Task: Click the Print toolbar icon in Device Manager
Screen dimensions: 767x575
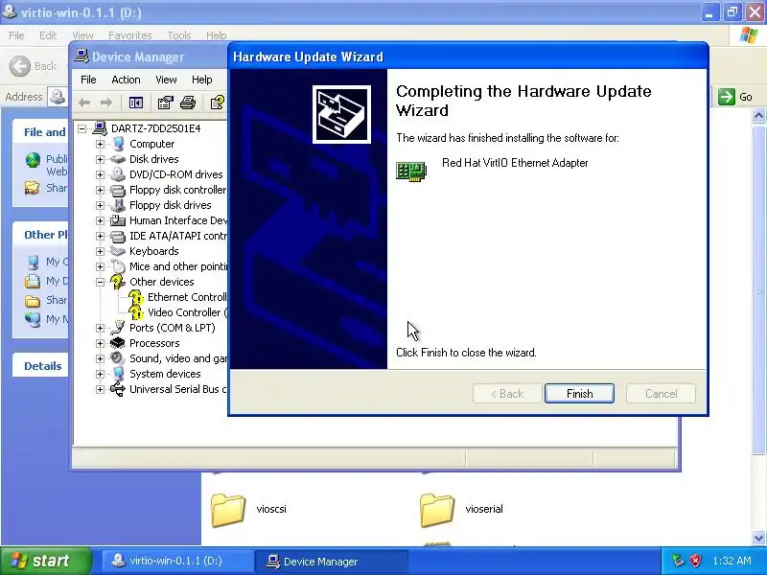Action: [188, 103]
